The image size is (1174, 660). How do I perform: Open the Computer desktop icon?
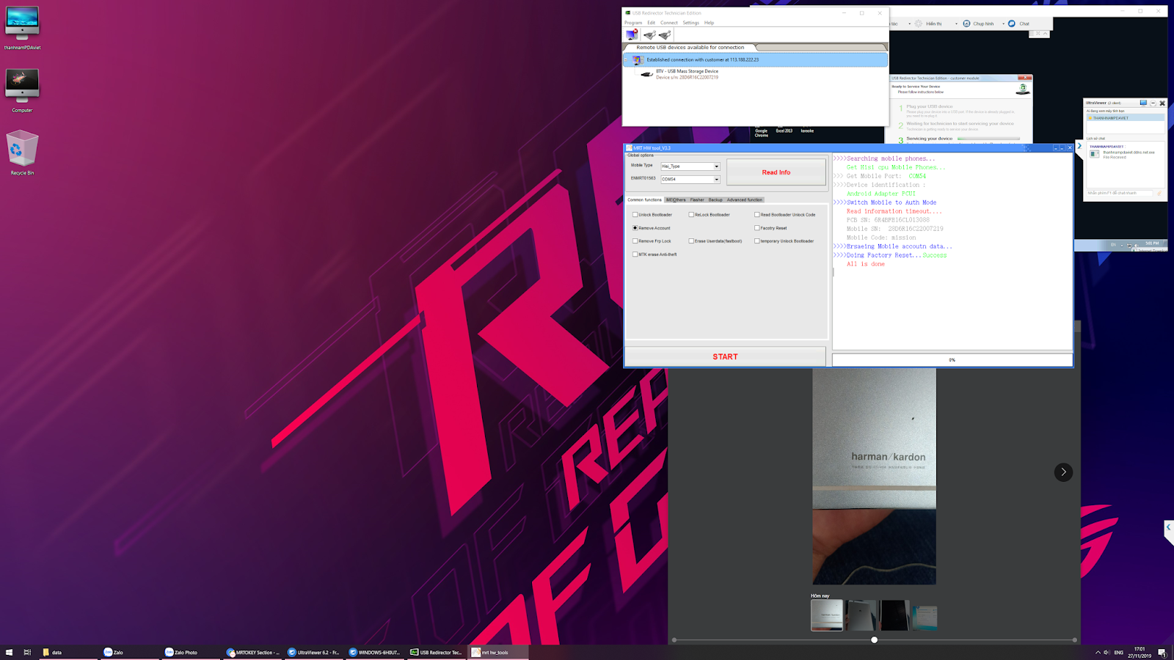(22, 90)
